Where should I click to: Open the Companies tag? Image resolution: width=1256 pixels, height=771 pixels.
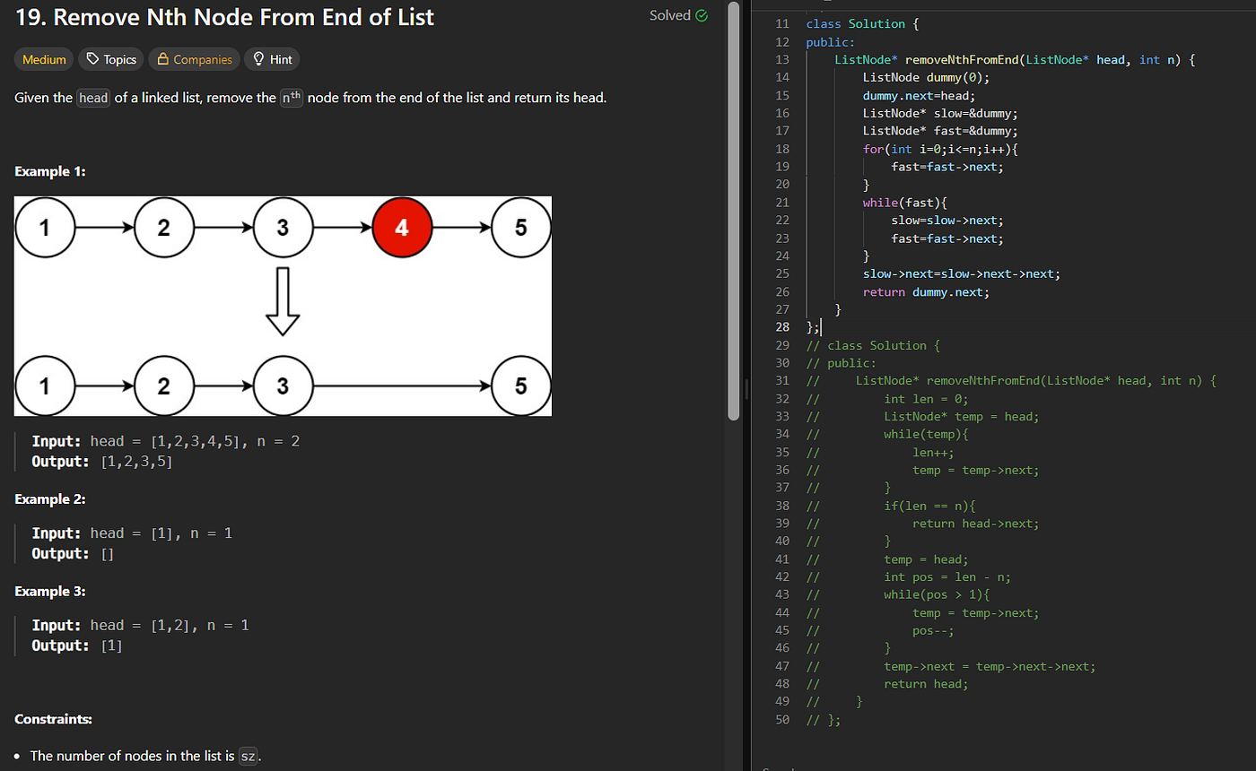(194, 59)
